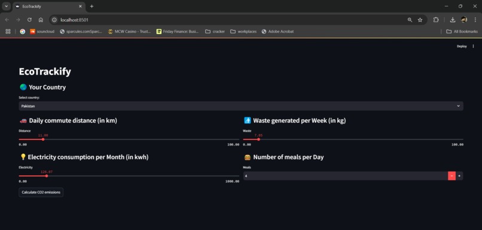The width and height of the screenshot is (482, 230).
Task: Bookmark this page with star icon
Action: (420, 20)
